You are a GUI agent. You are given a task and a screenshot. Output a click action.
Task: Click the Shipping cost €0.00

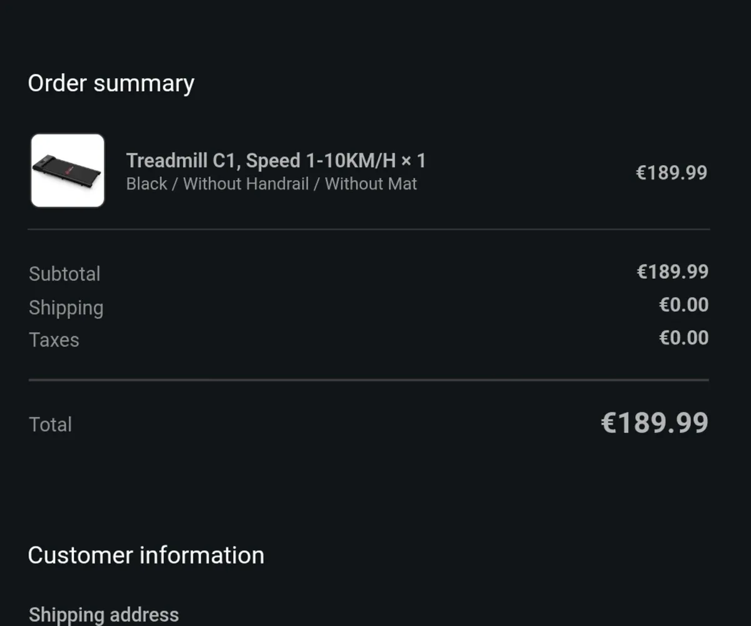point(683,305)
